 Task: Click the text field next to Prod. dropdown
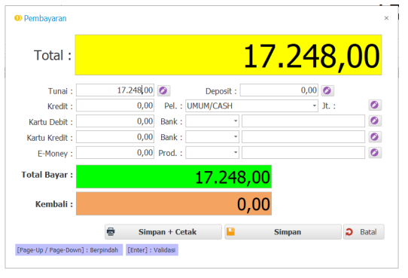pyautogui.click(x=303, y=152)
